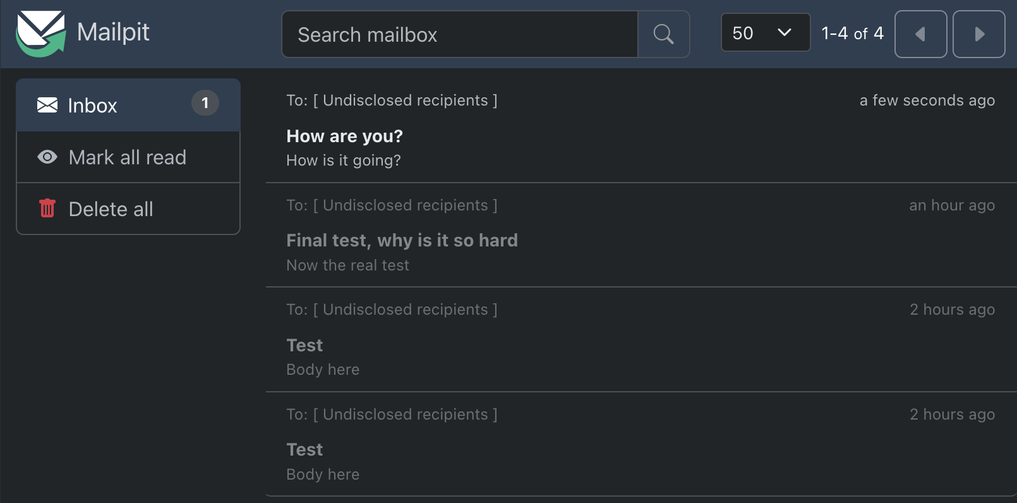
Task: Select the Inbox menu entry
Action: (92, 105)
